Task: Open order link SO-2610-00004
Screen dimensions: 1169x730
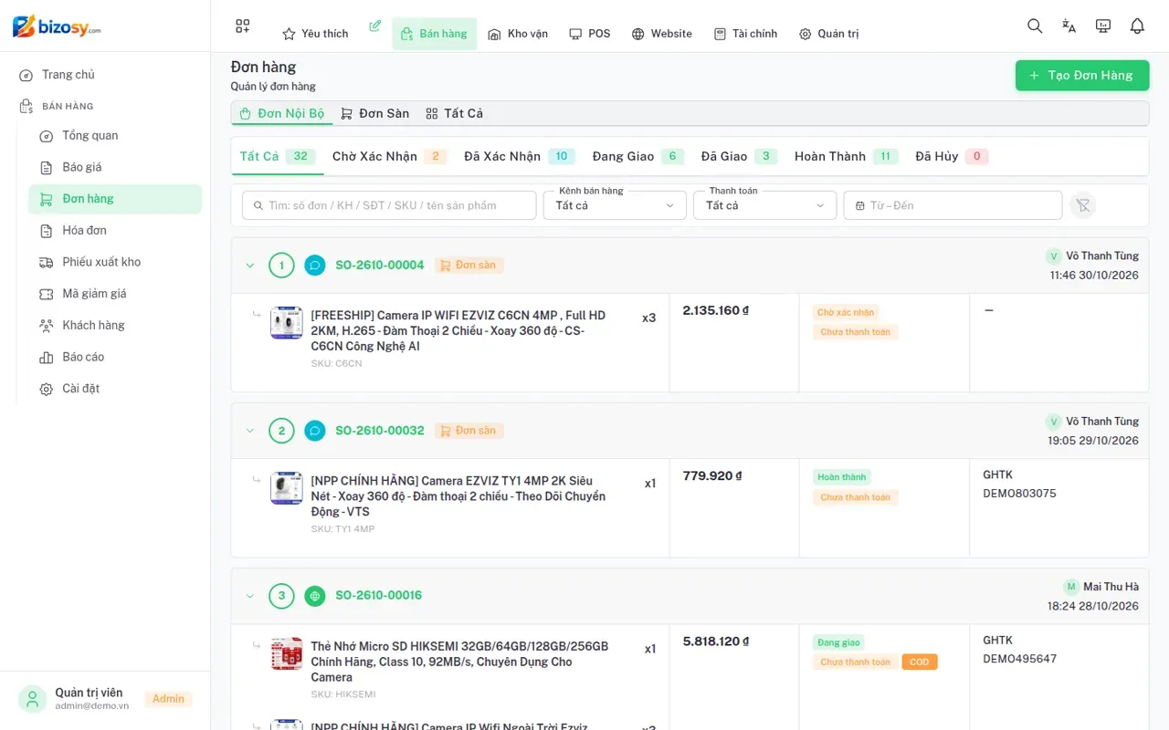Action: 380,266
